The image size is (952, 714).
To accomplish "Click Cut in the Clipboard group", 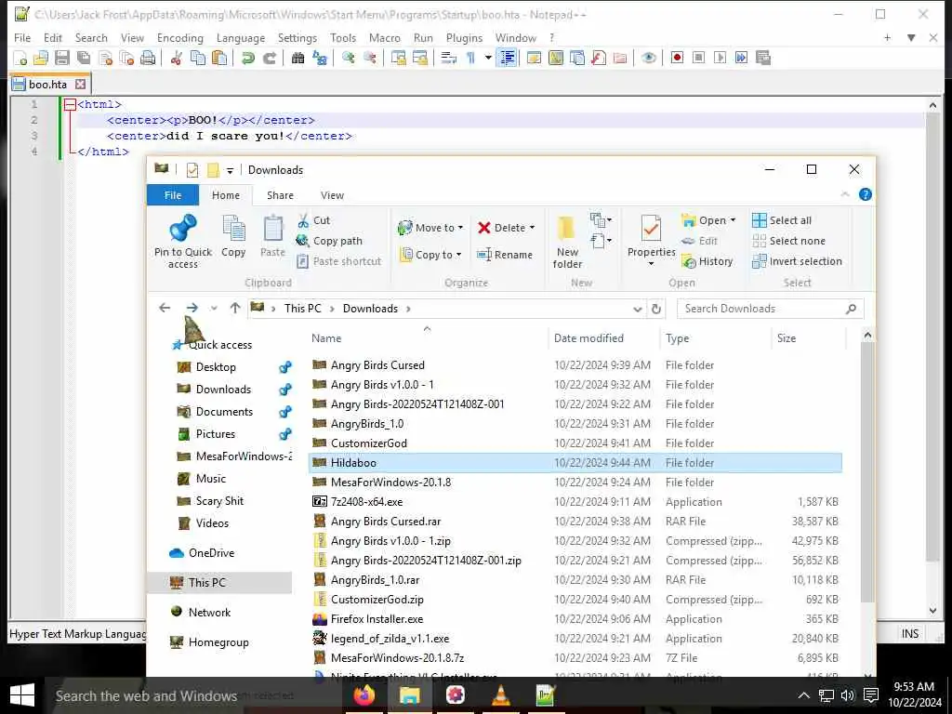I will coord(313,220).
